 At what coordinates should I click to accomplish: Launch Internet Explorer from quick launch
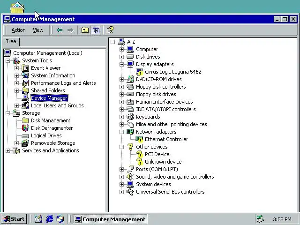49,219
